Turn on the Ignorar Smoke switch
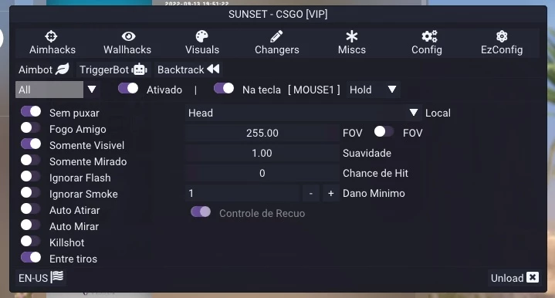This screenshot has width=555, height=298. point(31,193)
